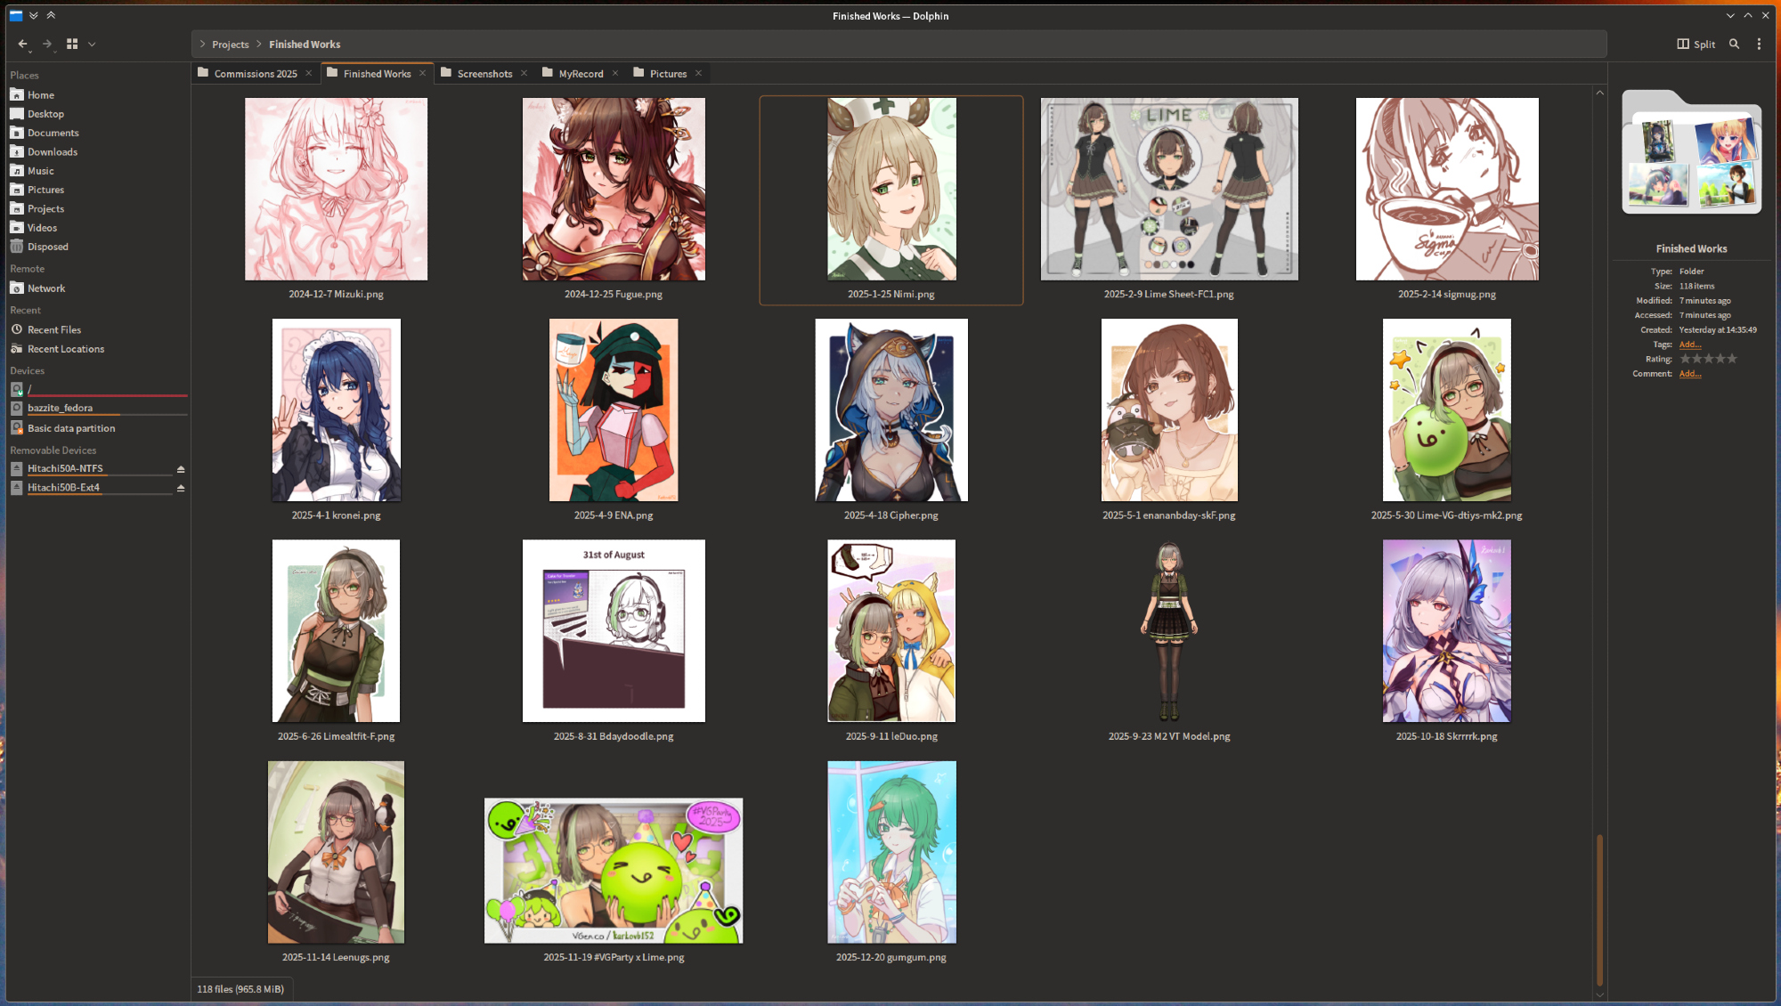
Task: Click Add link next to Comment
Action: pyautogui.click(x=1689, y=374)
